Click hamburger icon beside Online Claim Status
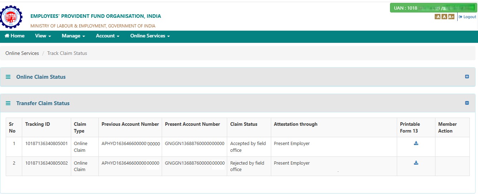 point(8,77)
